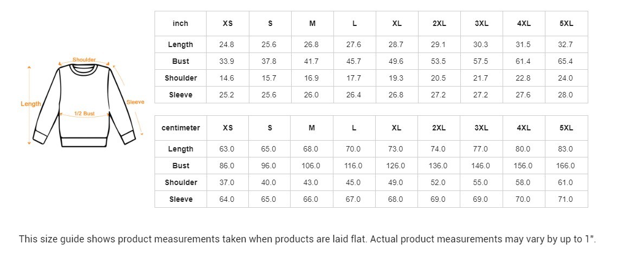This screenshot has height=257, width=630.
Task: Select the Shoulder row label in the centimeter table
Action: coord(181,182)
